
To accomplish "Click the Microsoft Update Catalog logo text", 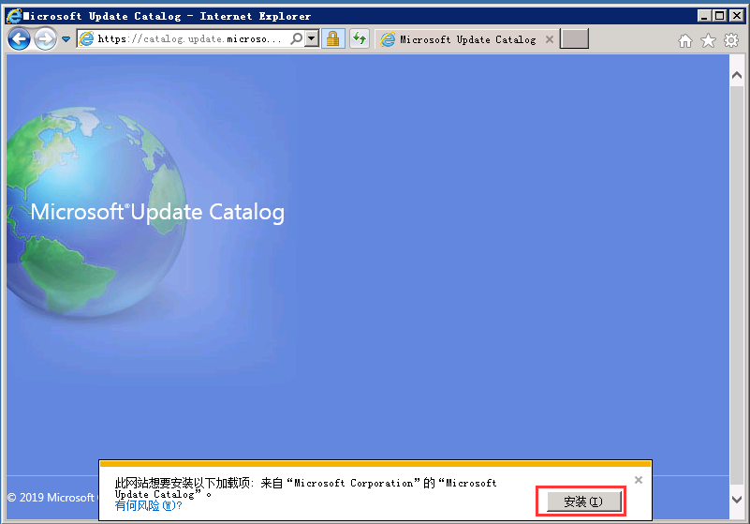I will (x=157, y=213).
